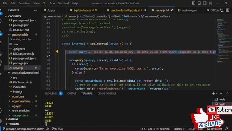Open customize layout icon

(x=211, y=3)
